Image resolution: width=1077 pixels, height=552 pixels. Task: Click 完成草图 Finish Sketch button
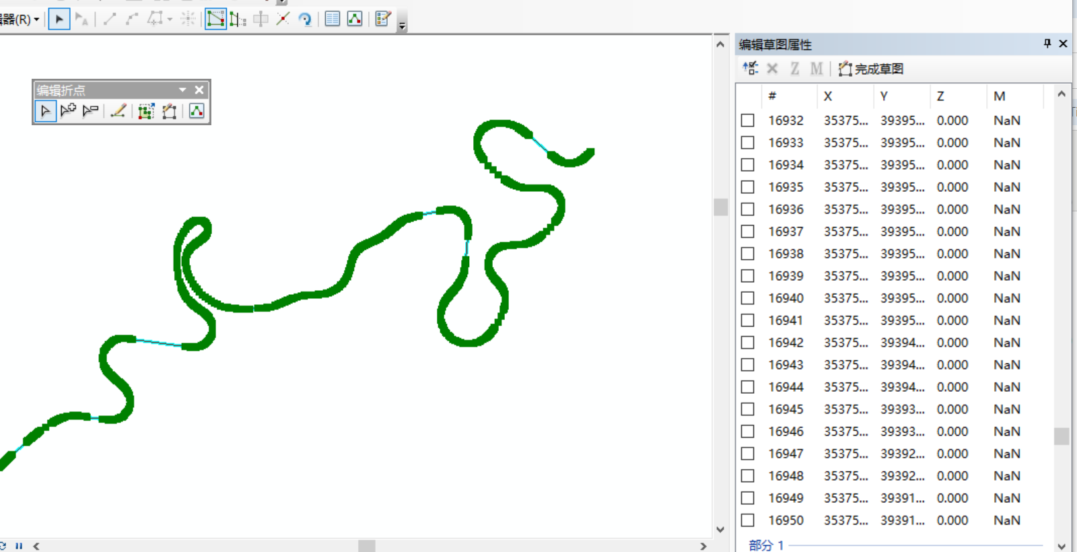pyautogui.click(x=871, y=68)
